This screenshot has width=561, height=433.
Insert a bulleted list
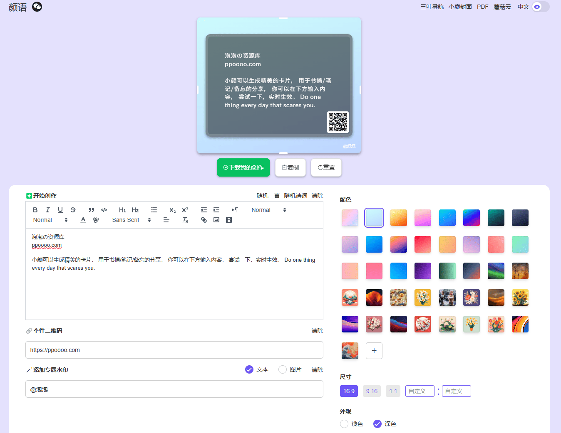click(154, 210)
